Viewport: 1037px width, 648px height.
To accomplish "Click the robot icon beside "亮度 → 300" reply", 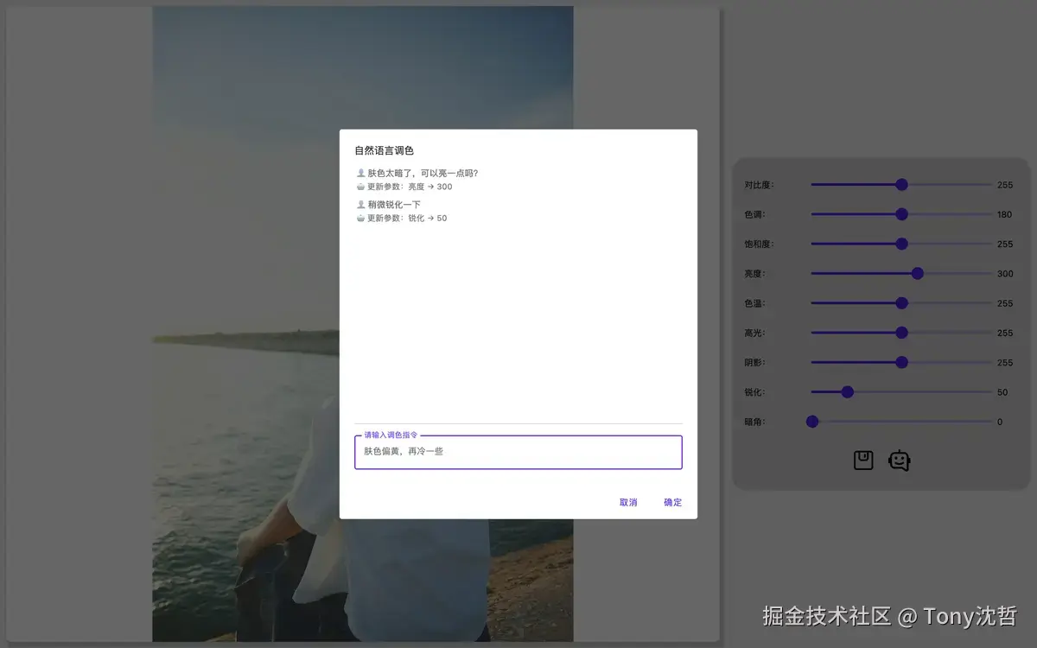I will pyautogui.click(x=360, y=187).
